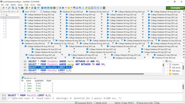185x104 pixels.
Task: Click the broom clear icon
Action: point(86,8)
